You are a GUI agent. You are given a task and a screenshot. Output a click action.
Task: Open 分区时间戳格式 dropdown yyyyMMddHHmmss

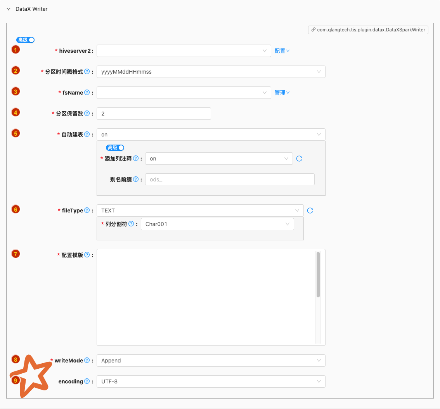211,72
